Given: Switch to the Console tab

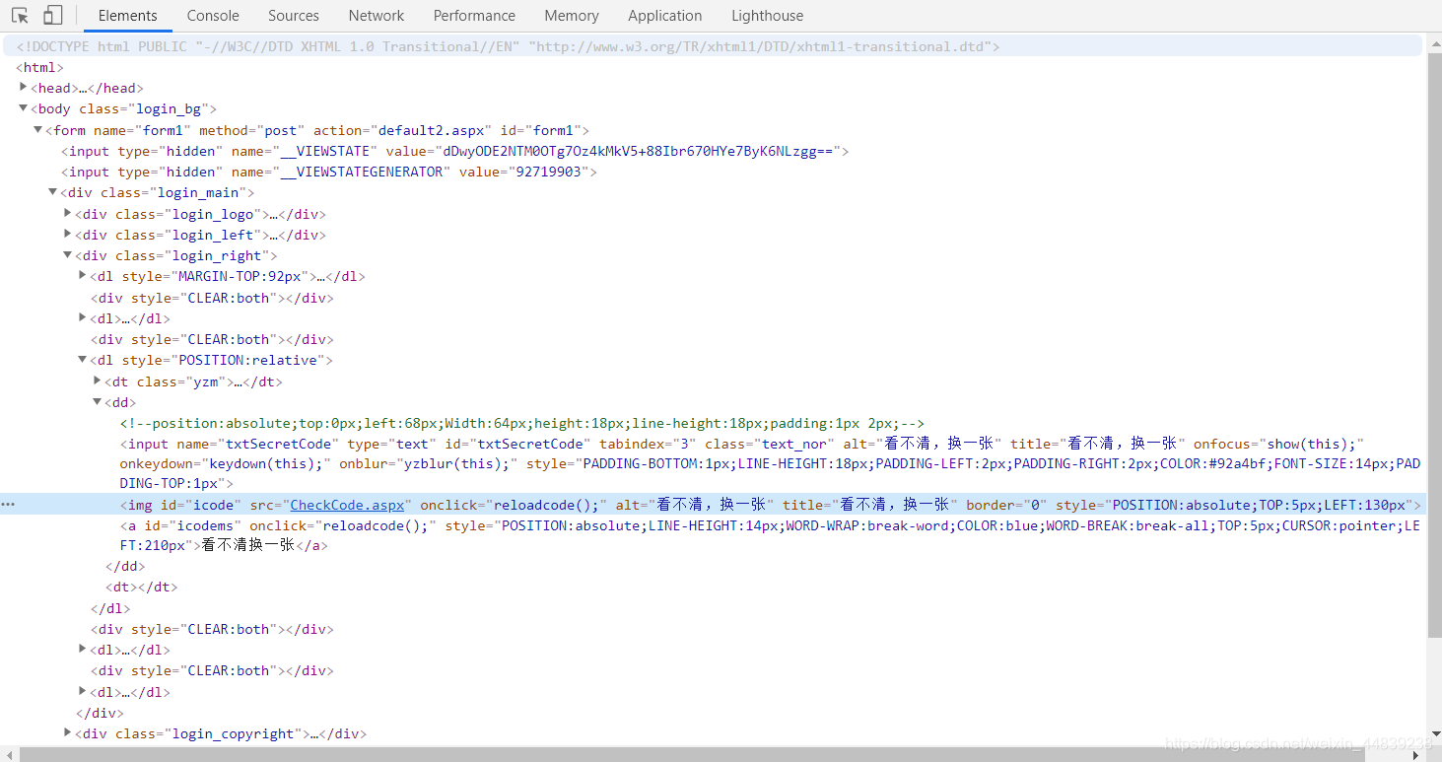Looking at the screenshot, I should tap(213, 16).
